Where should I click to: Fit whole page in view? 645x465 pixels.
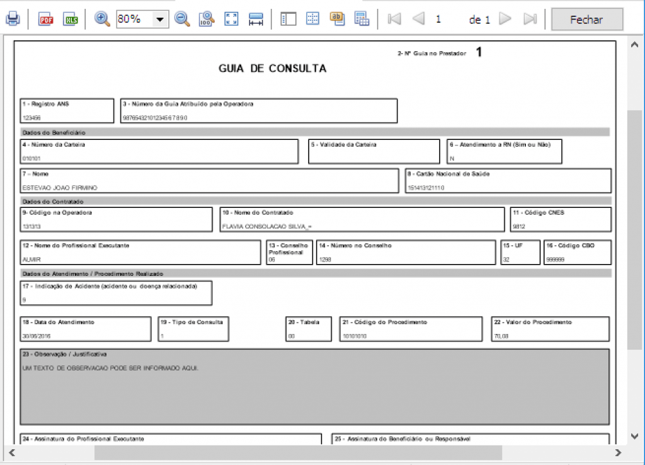[231, 19]
